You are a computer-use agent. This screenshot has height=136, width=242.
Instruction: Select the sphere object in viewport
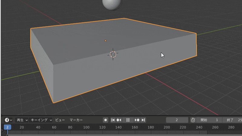[112, 5]
